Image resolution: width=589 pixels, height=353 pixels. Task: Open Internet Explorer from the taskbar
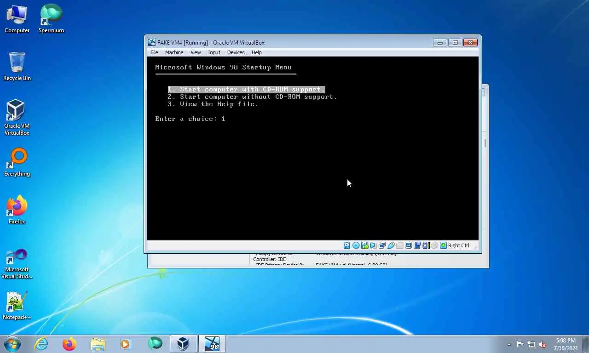tap(41, 344)
